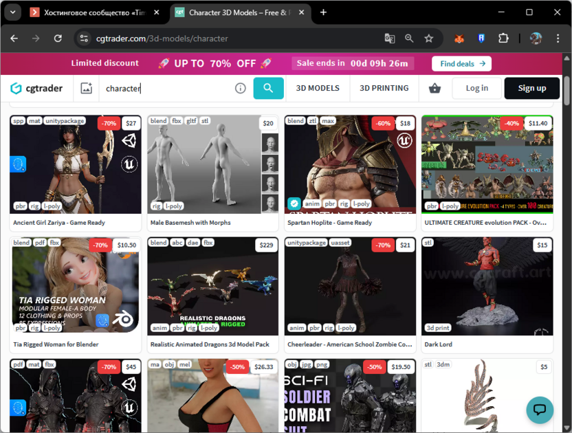Screen dimensions: 572x433
Task: Open the Bitwarden shield extension
Action: pyautogui.click(x=481, y=38)
